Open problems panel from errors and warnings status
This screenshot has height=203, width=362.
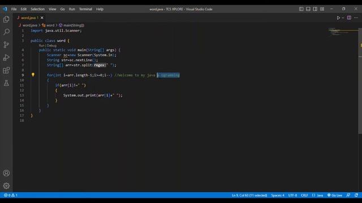tap(11, 195)
